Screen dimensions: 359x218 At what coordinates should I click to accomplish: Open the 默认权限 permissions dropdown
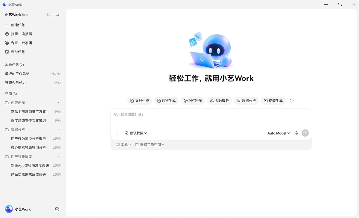tap(136, 133)
